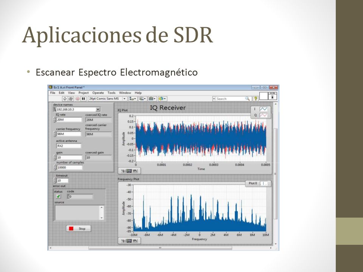Open the Project menu
The image size is (363, 272).
83,93
